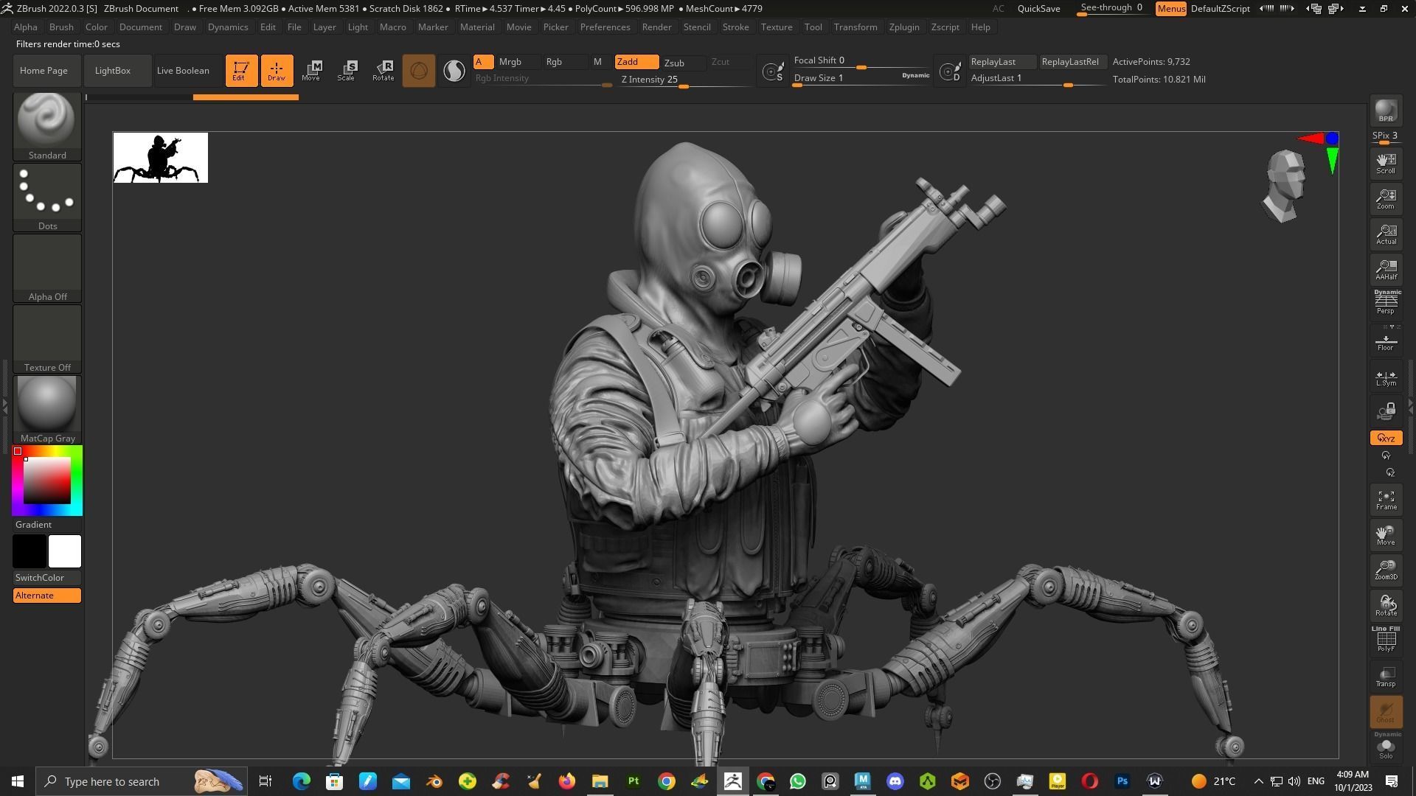Enable Mrgb mode
Image resolution: width=1416 pixels, height=796 pixels.
(518, 62)
